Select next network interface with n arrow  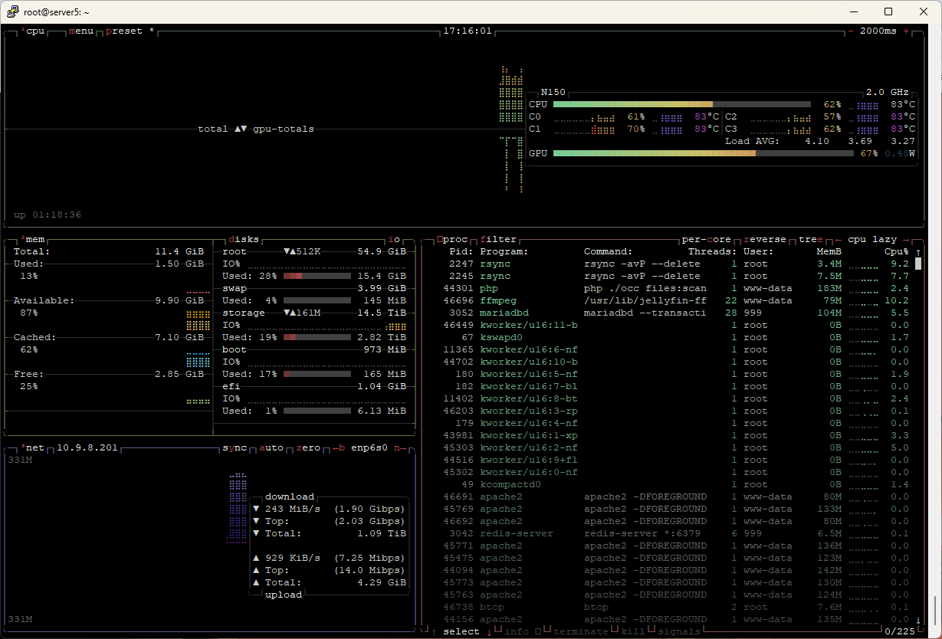(400, 447)
